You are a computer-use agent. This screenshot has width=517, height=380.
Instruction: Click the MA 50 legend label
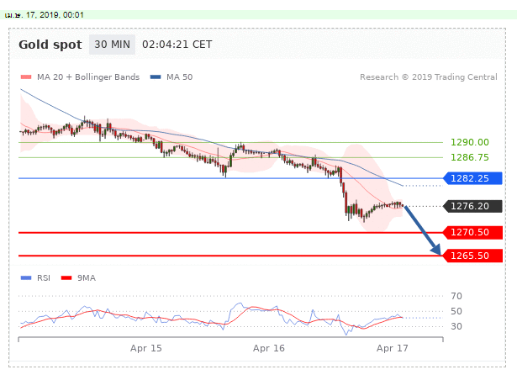click(179, 77)
